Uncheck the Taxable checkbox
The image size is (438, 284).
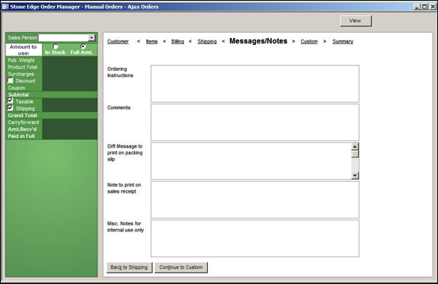[11, 101]
